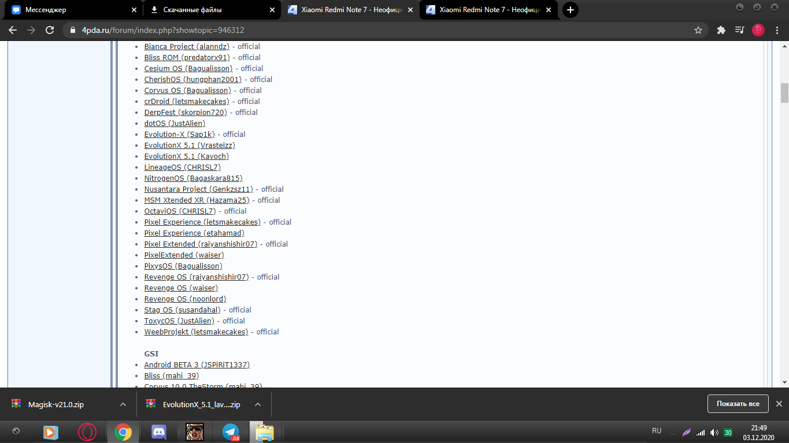The image size is (789, 443).
Task: Open the Chrome profile avatar
Action: [x=758, y=30]
